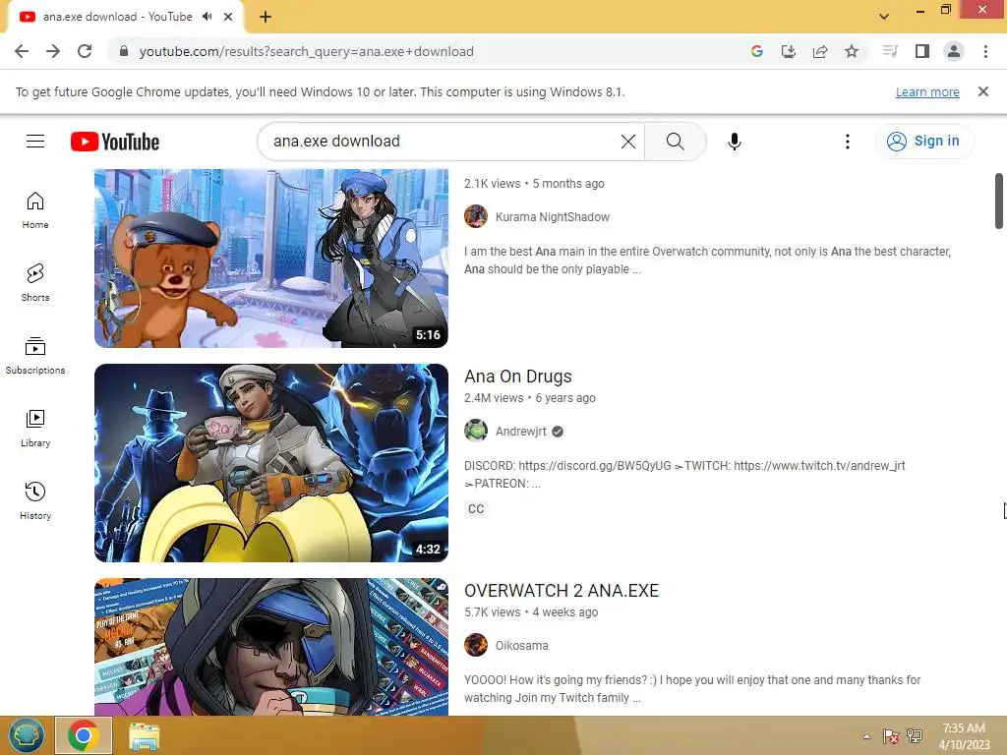The width and height of the screenshot is (1007, 755).
Task: Open the YouTube hamburger guide menu
Action: [35, 142]
